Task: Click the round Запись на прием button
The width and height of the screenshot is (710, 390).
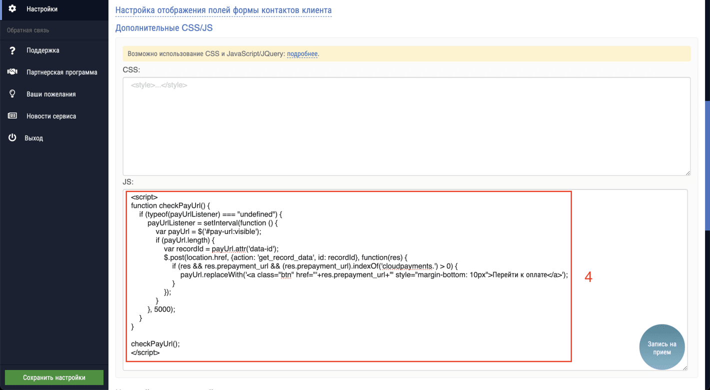Action: (662, 346)
